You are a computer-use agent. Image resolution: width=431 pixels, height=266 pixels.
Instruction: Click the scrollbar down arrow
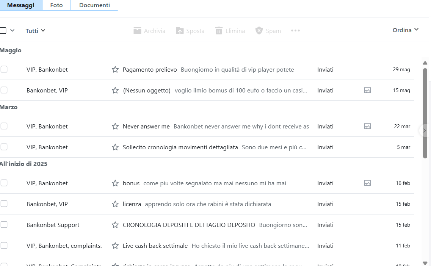coord(425,263)
